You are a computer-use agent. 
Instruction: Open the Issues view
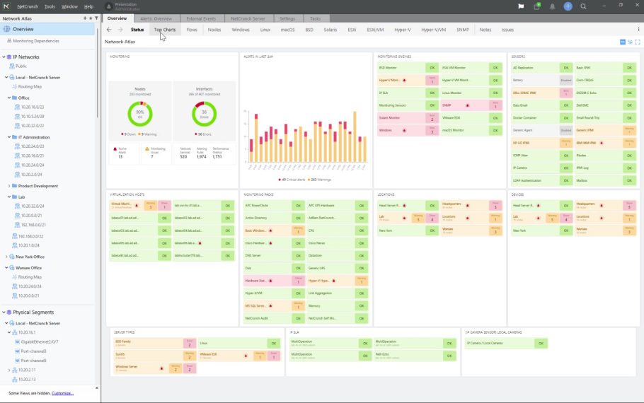[507, 30]
